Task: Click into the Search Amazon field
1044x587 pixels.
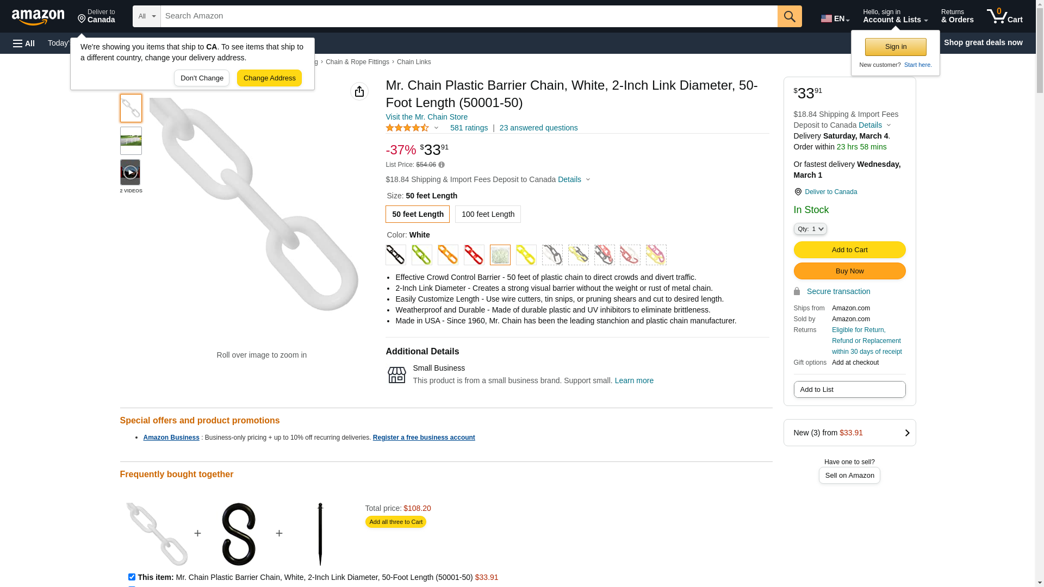Action: click(x=469, y=16)
